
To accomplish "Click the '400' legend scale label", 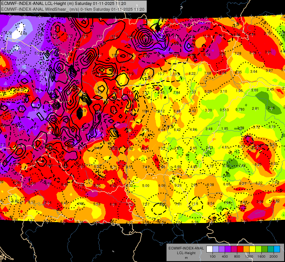I will tap(225, 256).
